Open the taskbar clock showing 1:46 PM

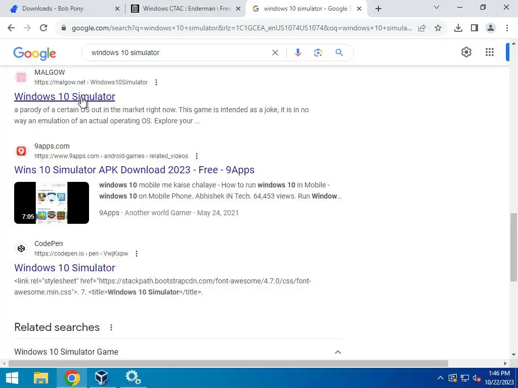click(499, 378)
